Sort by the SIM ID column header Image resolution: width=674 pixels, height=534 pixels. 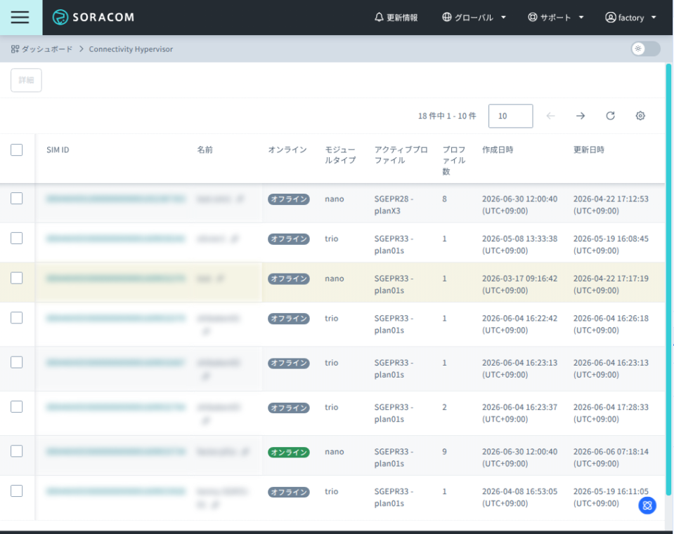point(58,149)
